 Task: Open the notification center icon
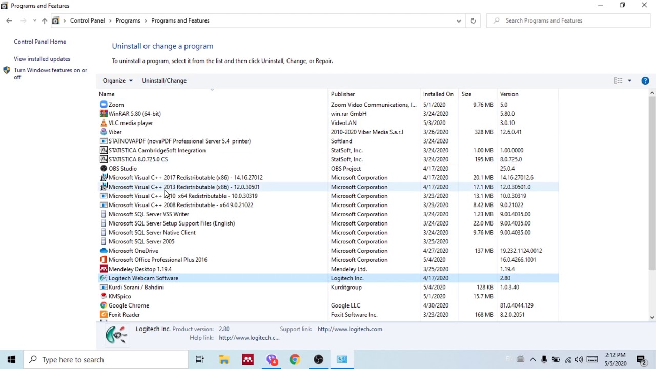[641, 359]
